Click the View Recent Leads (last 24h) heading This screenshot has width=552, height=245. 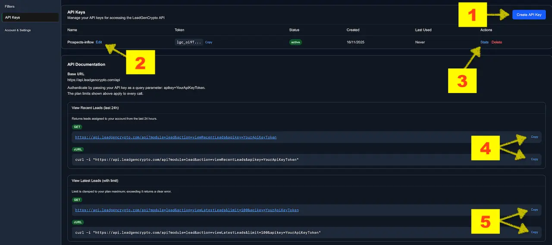(96, 108)
